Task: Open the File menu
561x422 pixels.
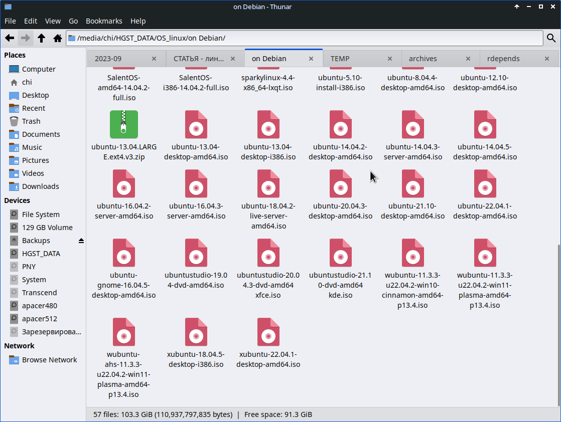Action: (10, 21)
